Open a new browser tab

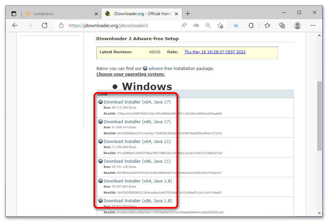pyautogui.click(x=188, y=14)
